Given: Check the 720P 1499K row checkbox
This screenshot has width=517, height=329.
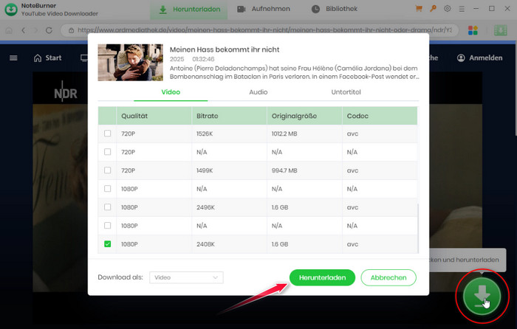Looking at the screenshot, I should pos(108,170).
